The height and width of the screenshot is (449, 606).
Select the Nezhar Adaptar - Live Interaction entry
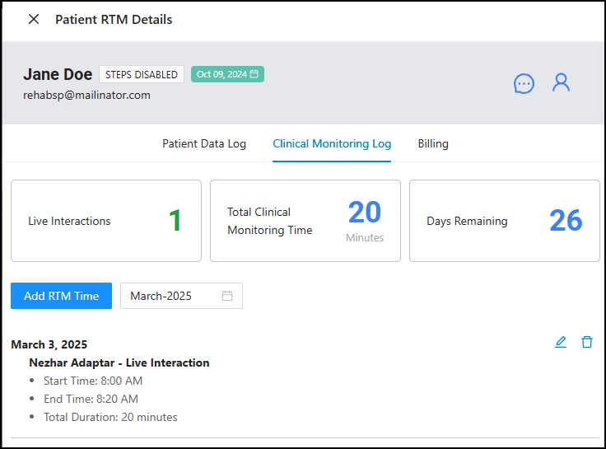[119, 362]
